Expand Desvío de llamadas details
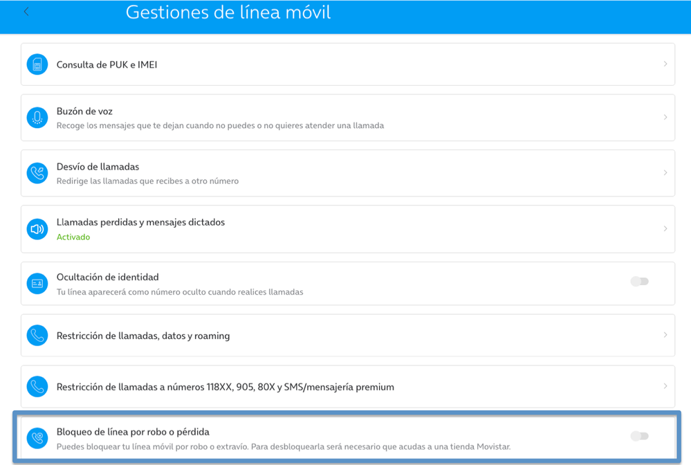 (665, 172)
